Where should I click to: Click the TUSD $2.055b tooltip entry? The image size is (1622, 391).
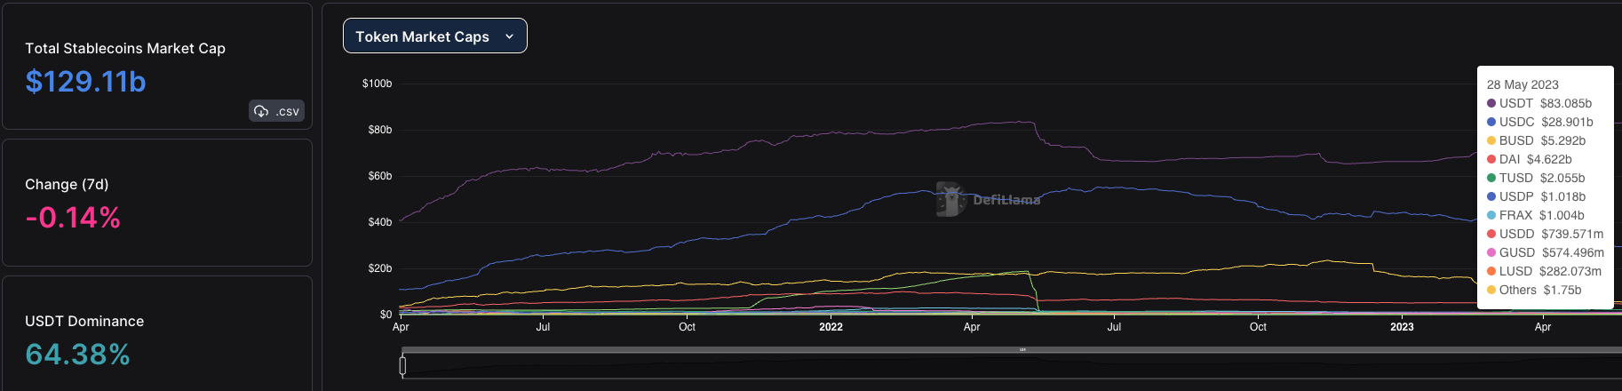click(1536, 178)
